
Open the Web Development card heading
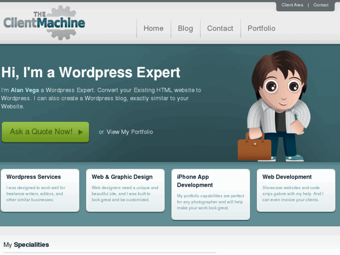[287, 177]
